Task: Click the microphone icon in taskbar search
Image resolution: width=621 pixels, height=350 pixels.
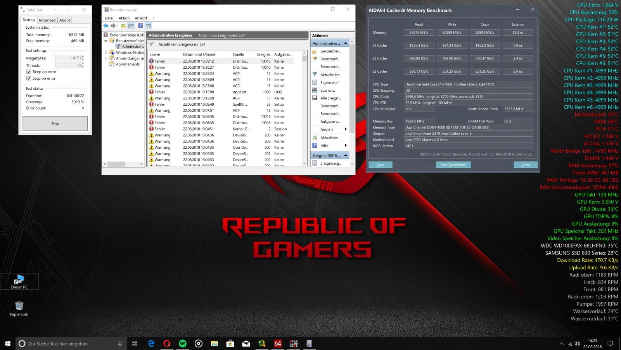Action: point(120,343)
